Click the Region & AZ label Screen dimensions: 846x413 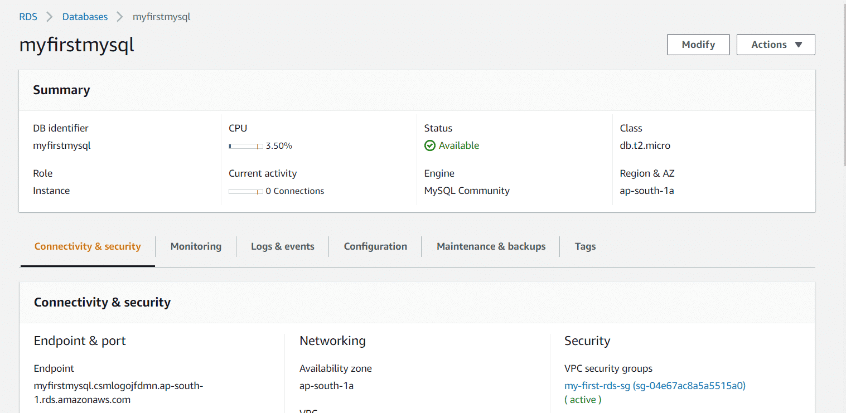(647, 173)
